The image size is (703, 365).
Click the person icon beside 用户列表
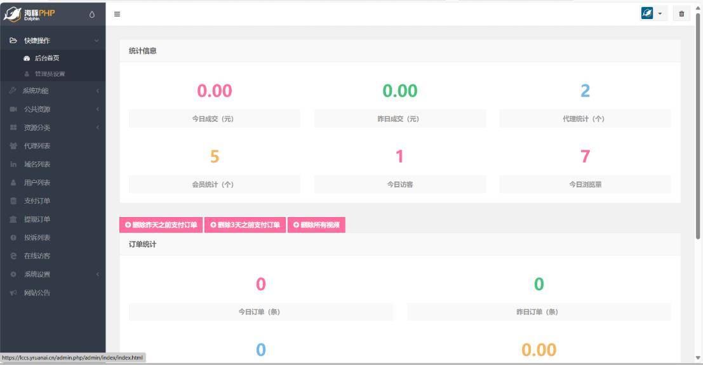coord(13,183)
